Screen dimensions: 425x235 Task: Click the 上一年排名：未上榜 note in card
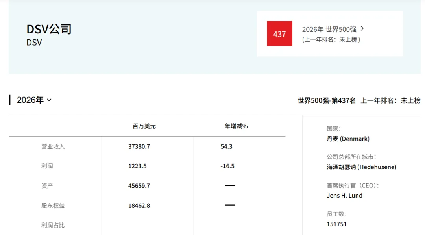331,39
